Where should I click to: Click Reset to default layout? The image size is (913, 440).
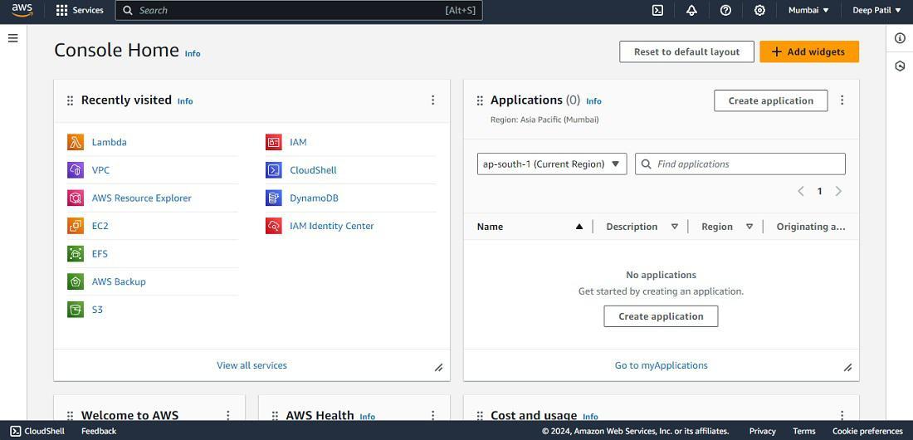tap(686, 51)
